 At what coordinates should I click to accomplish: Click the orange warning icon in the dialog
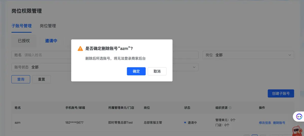click(x=80, y=48)
